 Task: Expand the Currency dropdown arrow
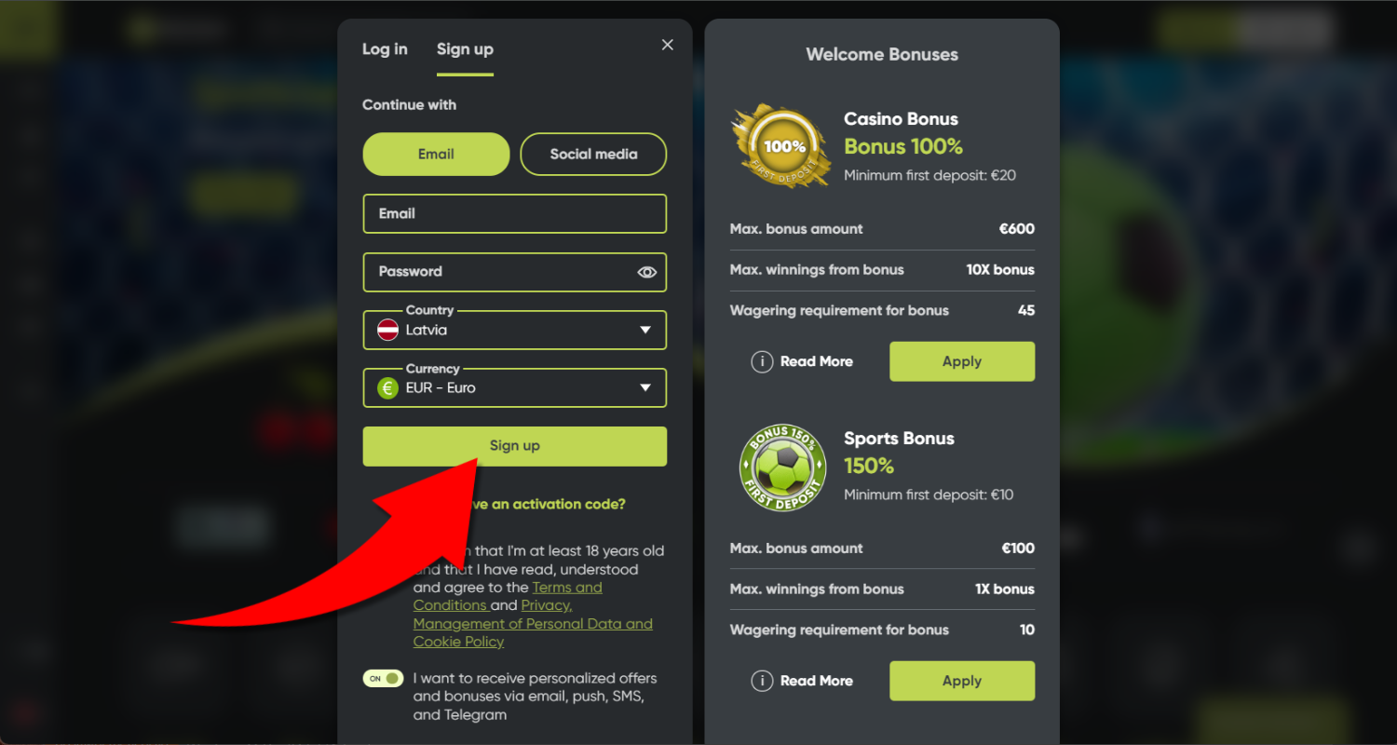click(x=645, y=388)
